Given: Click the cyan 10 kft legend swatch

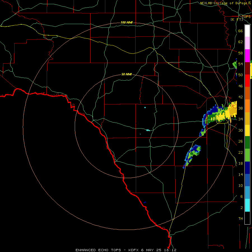Looking at the screenshot, I should [247, 205].
